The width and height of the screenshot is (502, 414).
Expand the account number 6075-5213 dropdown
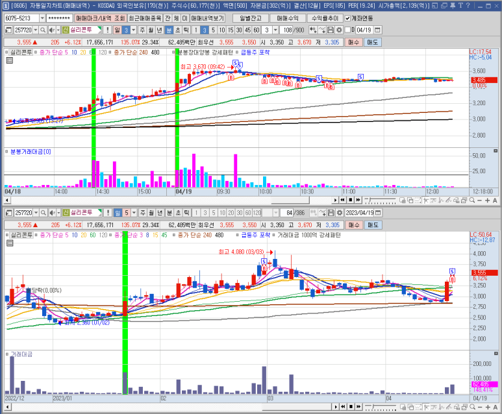(x=42, y=18)
